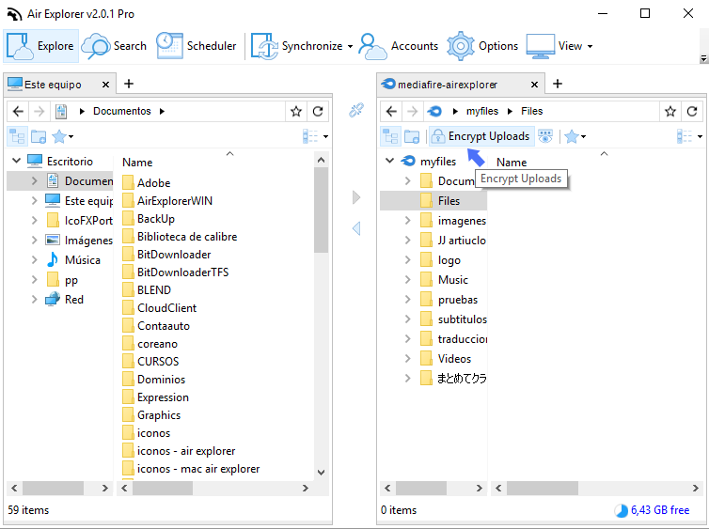The height and width of the screenshot is (529, 709).
Task: Click the MediaFire root icon in breadcrumb
Action: (x=434, y=111)
